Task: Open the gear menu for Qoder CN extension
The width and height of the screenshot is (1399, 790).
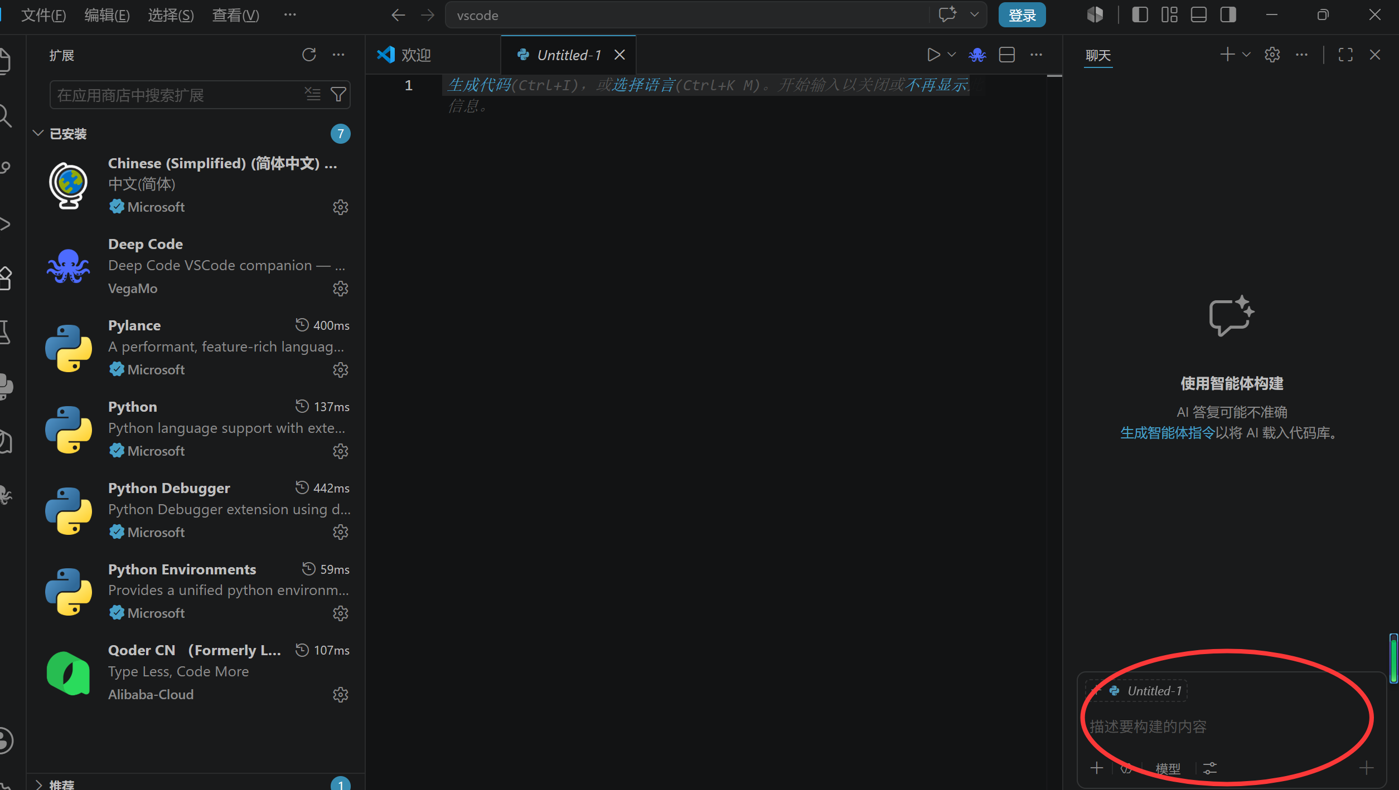Action: point(340,695)
